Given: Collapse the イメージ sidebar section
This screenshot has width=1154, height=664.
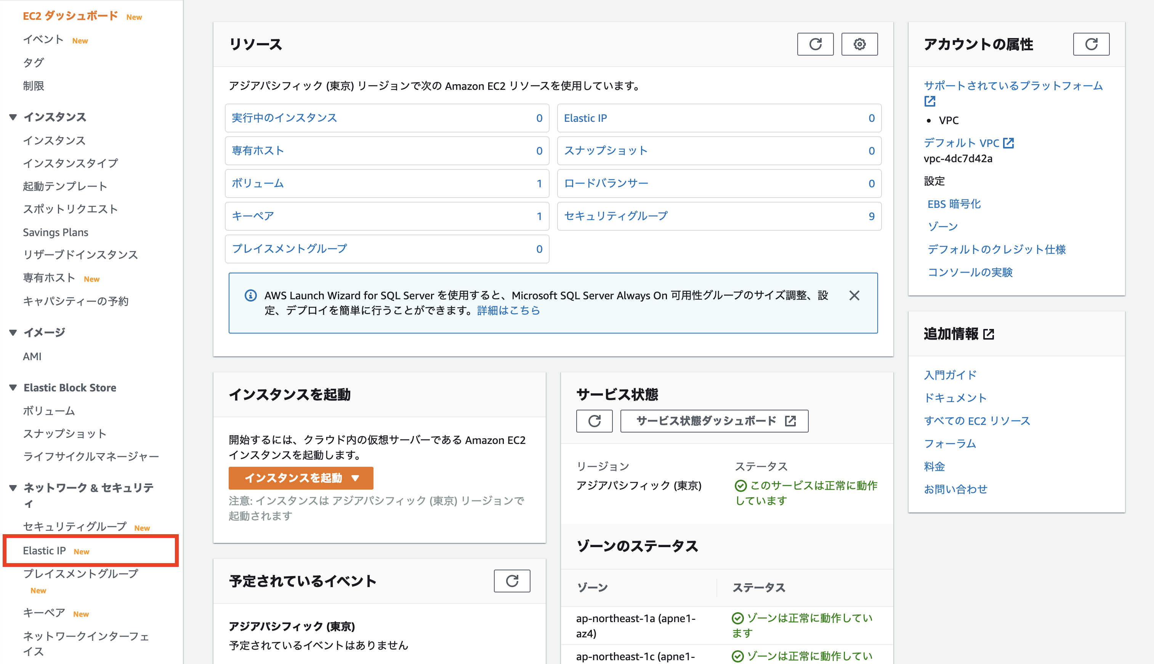Looking at the screenshot, I should tap(13, 332).
